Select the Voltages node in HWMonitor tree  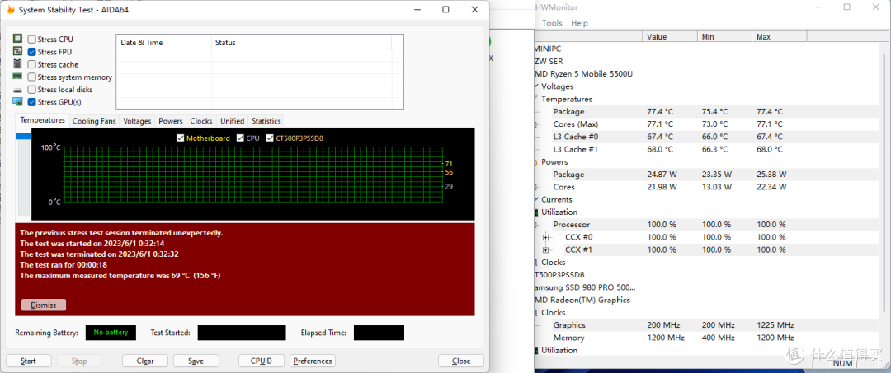557,86
